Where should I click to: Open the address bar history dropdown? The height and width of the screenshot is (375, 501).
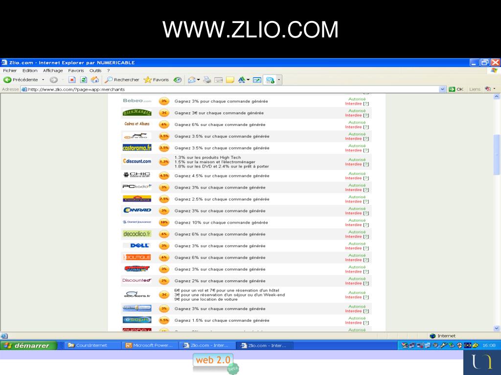tap(442, 89)
